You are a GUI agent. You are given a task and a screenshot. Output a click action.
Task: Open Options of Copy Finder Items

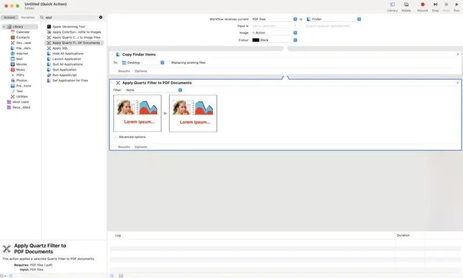coord(141,71)
